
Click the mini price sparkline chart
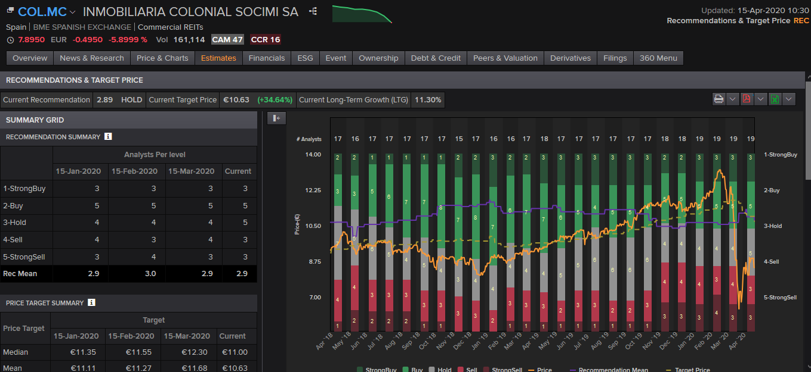(362, 14)
